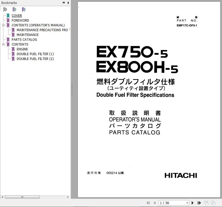Click the Bookmarks panel title
This screenshot has width=222, height=207.
(9, 3)
